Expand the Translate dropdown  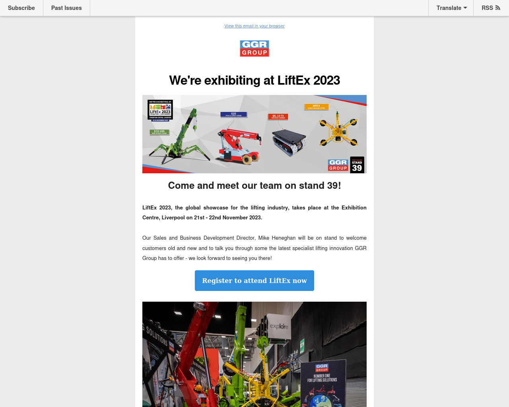451,8
